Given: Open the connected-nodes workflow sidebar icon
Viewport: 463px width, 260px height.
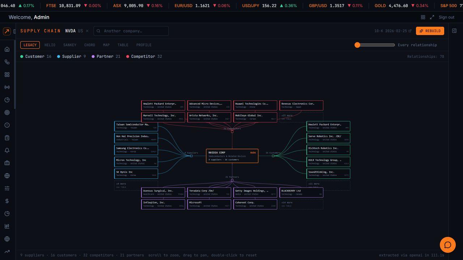Looking at the screenshot, I should pyautogui.click(x=7, y=62).
